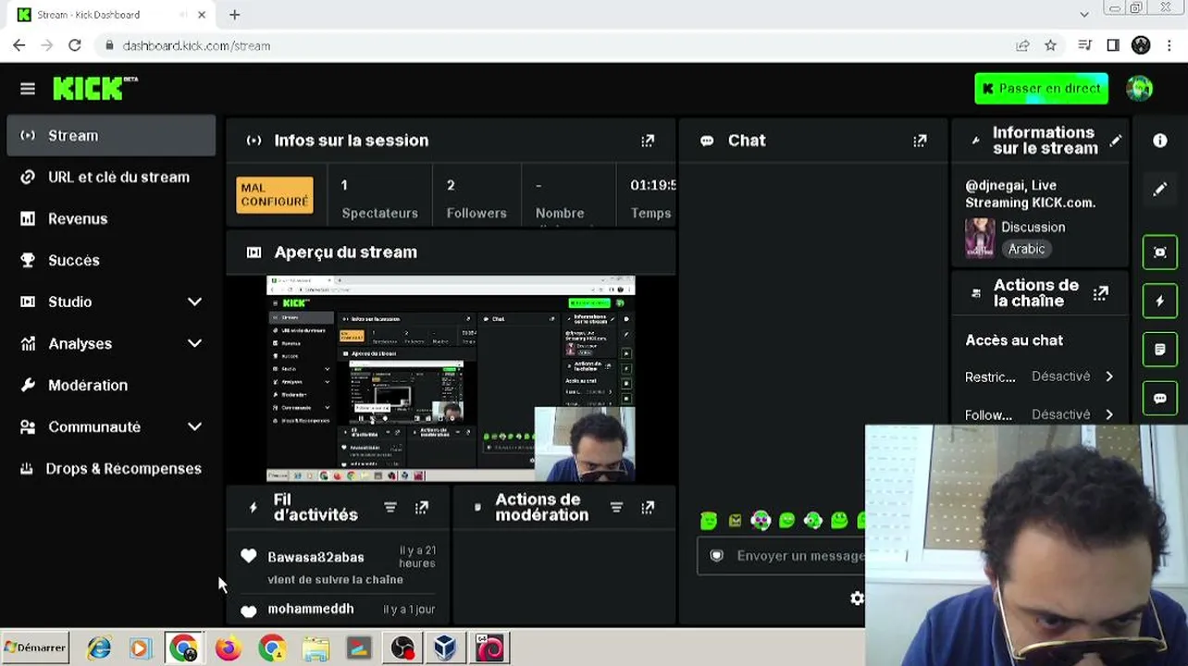Open OBS Studio from the taskbar

(402, 648)
